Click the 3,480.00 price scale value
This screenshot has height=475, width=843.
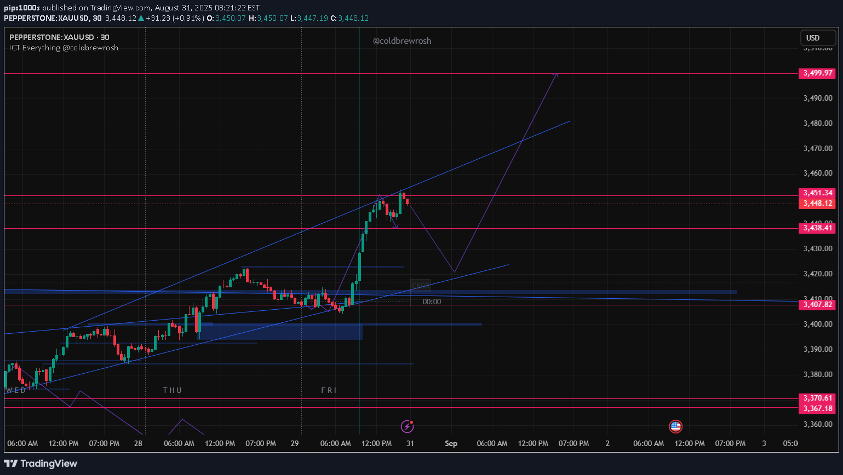pos(818,123)
